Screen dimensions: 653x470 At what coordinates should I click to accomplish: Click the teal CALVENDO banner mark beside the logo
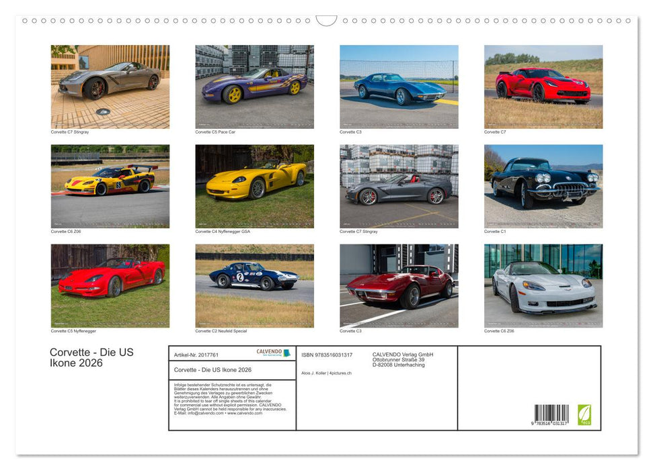[x=287, y=353]
